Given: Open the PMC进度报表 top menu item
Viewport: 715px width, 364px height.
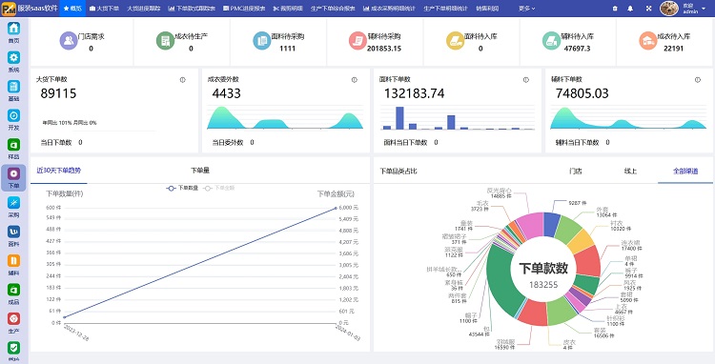Looking at the screenshot, I should (244, 9).
